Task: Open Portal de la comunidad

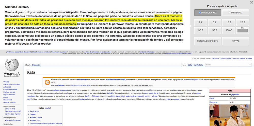Action: (12, 84)
